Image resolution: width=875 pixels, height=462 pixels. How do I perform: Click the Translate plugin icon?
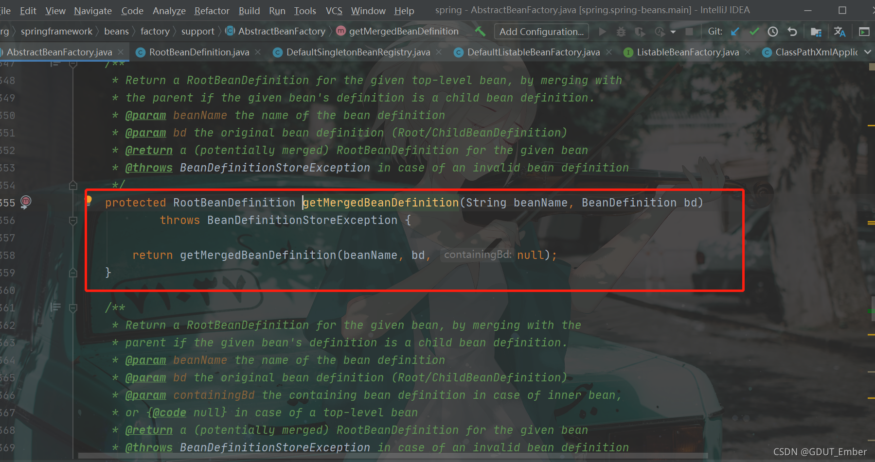(839, 32)
